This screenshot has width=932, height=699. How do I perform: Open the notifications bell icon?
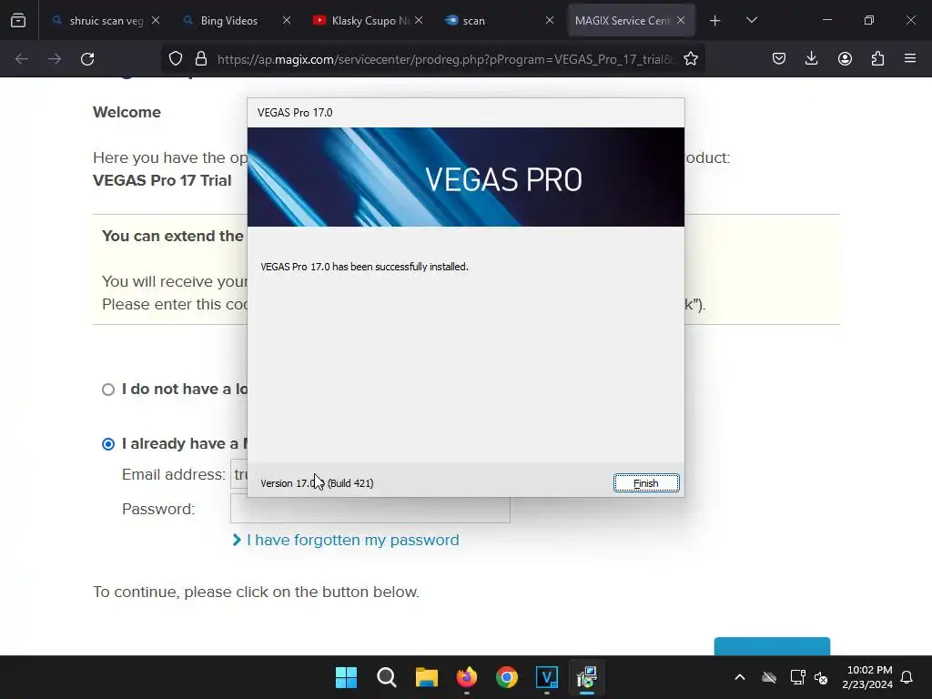point(907,677)
